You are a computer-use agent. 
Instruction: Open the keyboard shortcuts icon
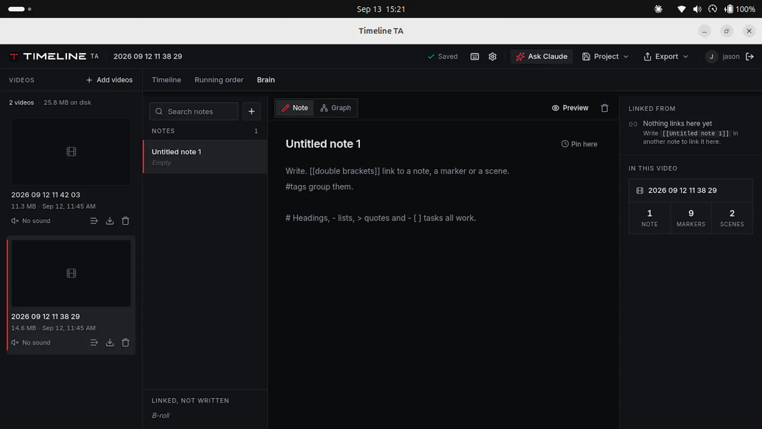pyautogui.click(x=475, y=56)
